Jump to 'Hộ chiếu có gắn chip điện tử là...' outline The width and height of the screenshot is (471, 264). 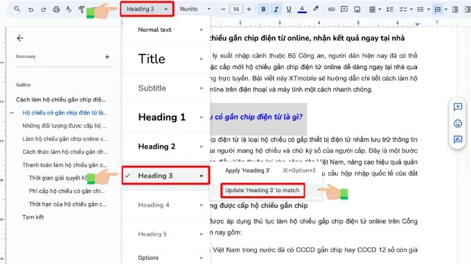click(64, 113)
